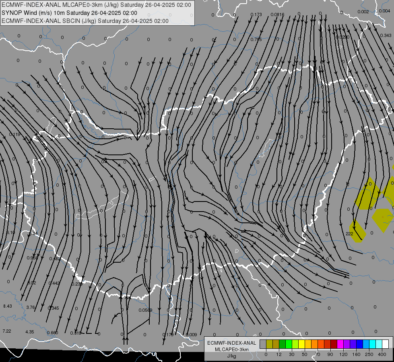
Task: Click the map value '4.35'
Action: [30, 332]
